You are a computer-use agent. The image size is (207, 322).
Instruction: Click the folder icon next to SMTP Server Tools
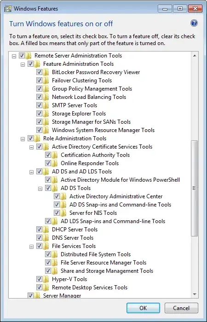coord(46,105)
